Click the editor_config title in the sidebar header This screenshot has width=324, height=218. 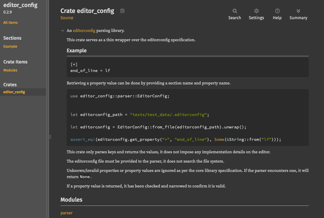click(20, 5)
